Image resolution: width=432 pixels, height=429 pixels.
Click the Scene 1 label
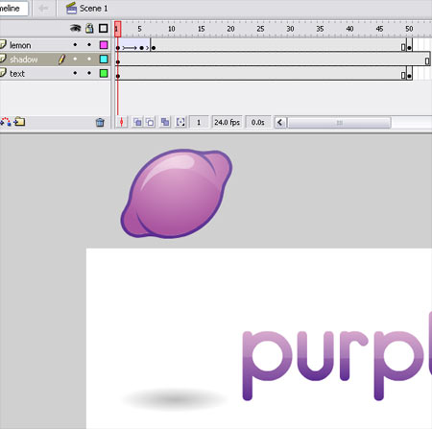pos(94,9)
